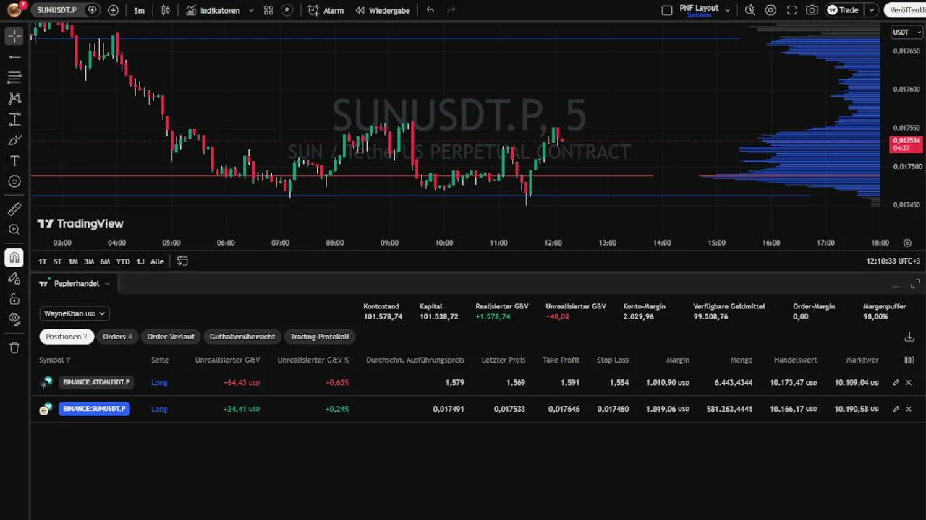Switch to the Guthabenübersicht tab

(x=242, y=337)
